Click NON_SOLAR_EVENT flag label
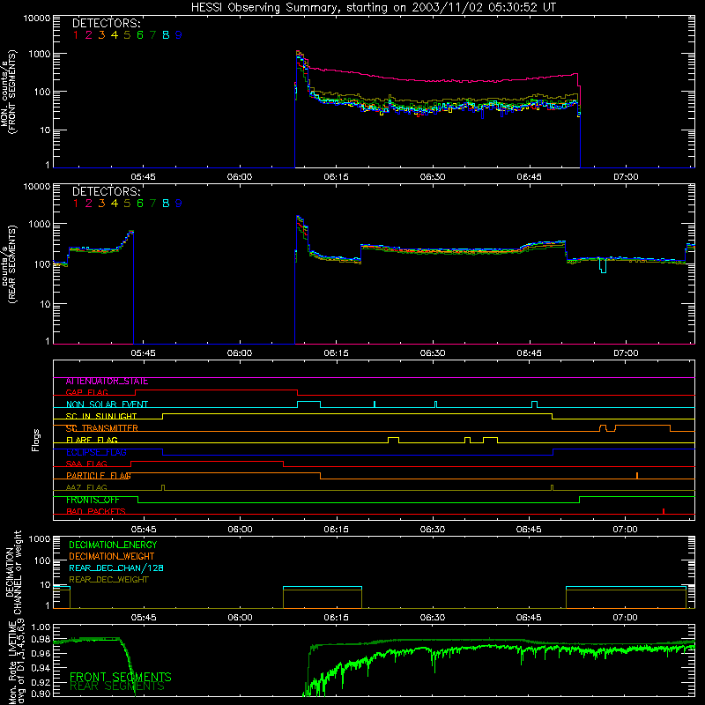 (x=107, y=404)
